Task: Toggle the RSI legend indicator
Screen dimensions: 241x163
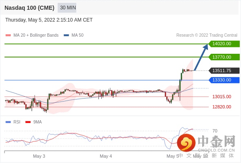Action: [13, 122]
